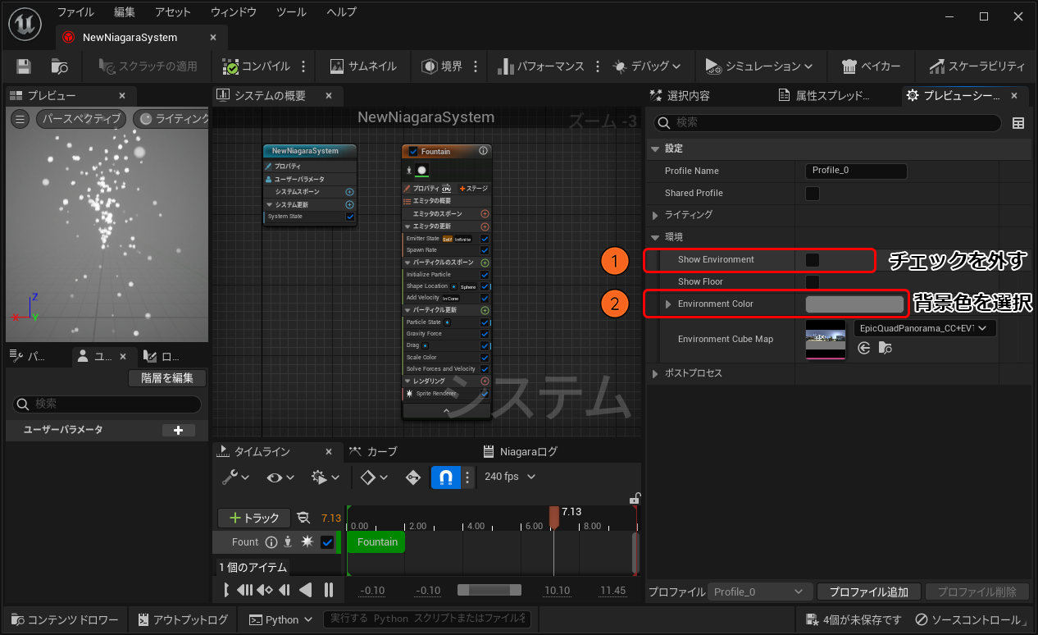Click the grid view settings icon
The image size is (1038, 635).
click(1018, 123)
